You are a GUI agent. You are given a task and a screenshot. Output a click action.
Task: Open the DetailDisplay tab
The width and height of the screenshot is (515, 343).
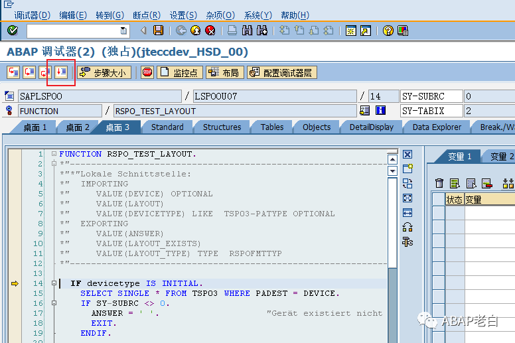click(372, 127)
